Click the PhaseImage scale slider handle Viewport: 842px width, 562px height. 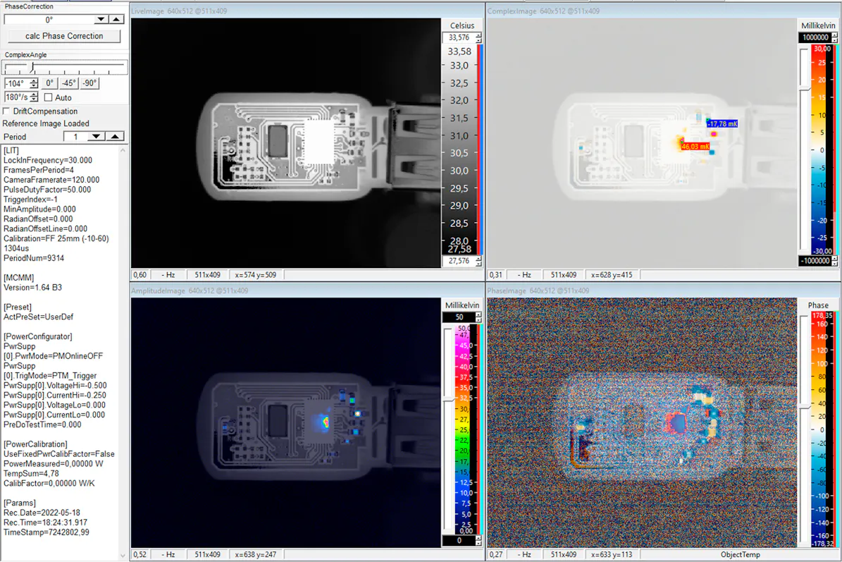pos(805,408)
